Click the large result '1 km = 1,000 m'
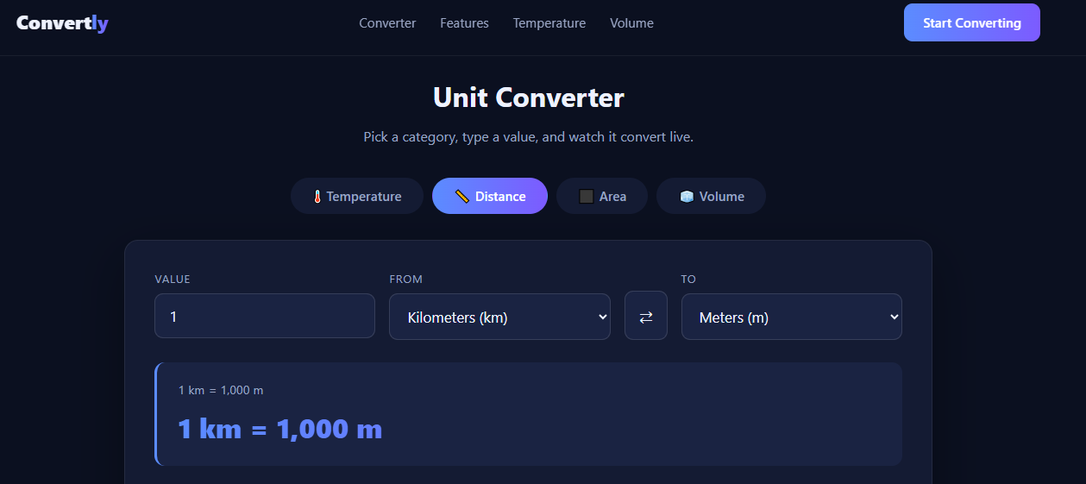1086x484 pixels. [x=279, y=429]
